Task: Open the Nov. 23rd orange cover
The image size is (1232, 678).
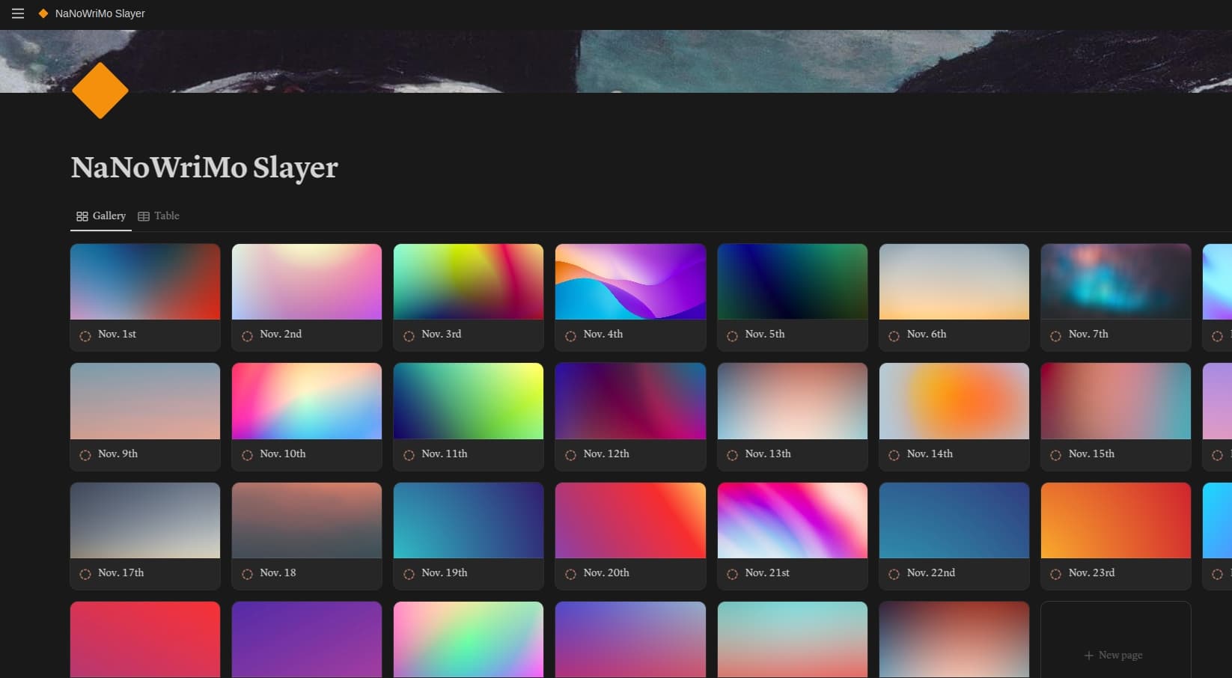Action: tap(1116, 520)
